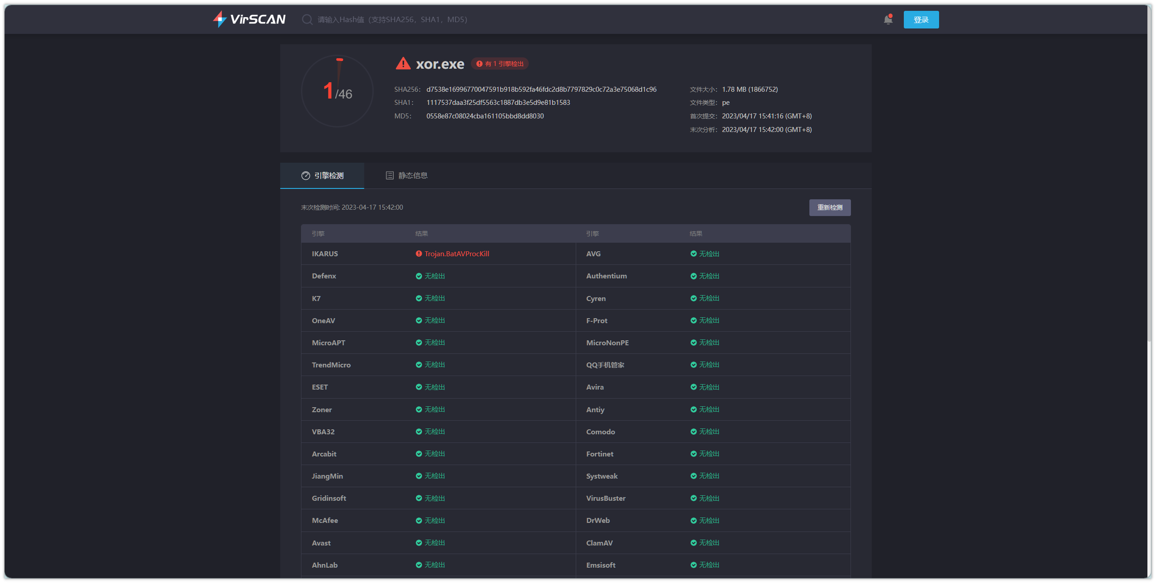Click green check icon in OneAV row

[x=418, y=320]
